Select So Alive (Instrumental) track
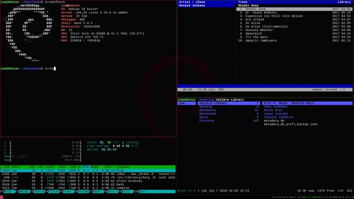The width and height of the screenshot is (354, 199). click(x=295, y=27)
